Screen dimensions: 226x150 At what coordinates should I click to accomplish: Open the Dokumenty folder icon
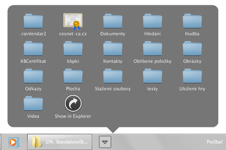(113, 21)
